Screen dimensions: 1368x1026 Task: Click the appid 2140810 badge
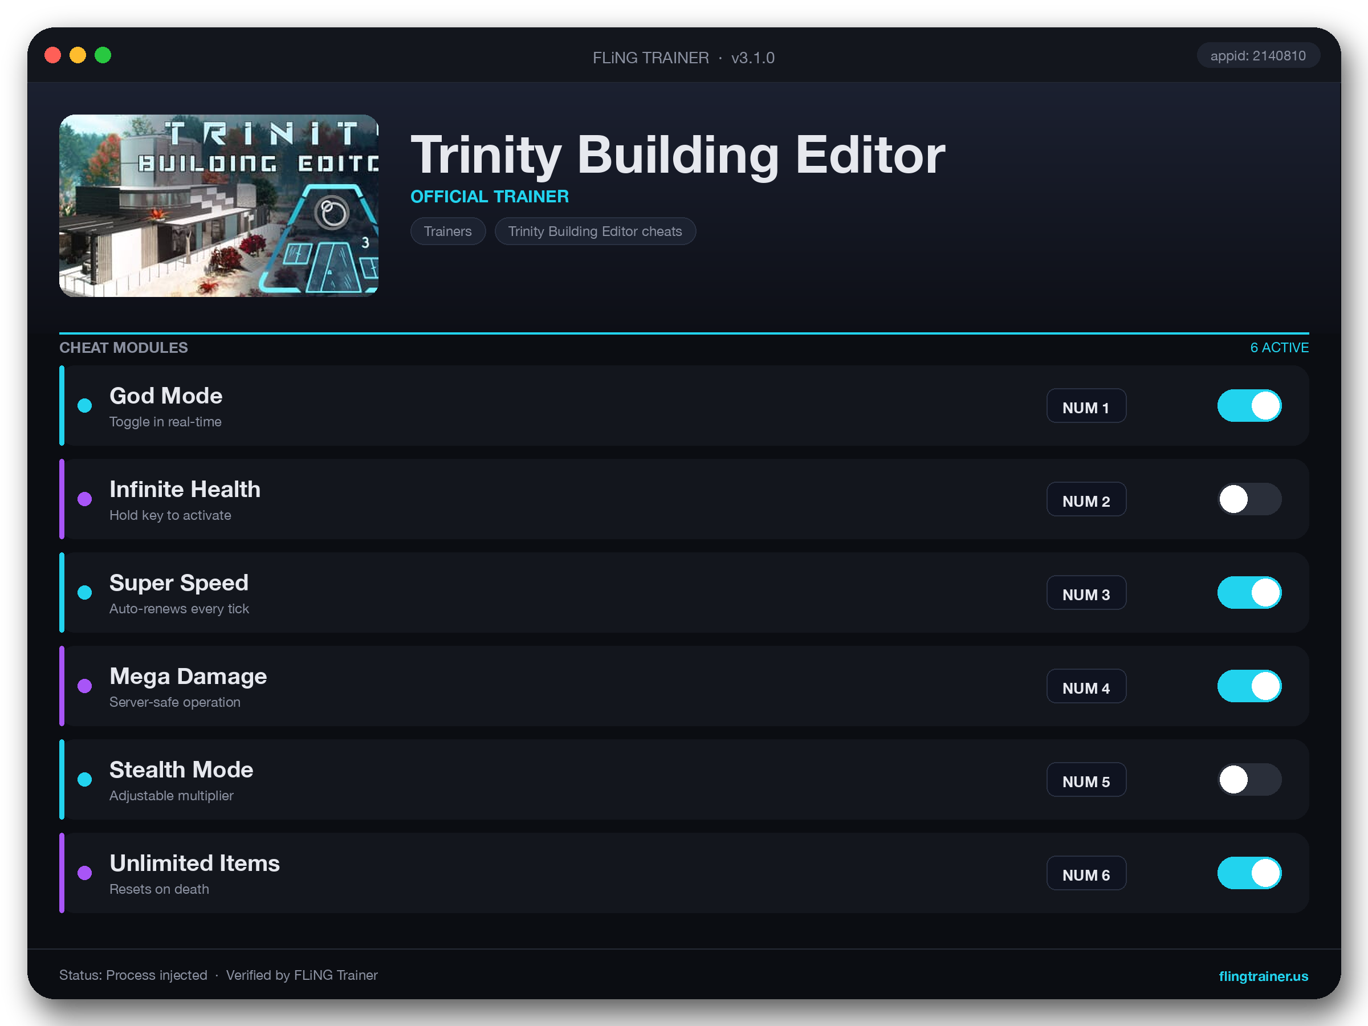tap(1258, 56)
